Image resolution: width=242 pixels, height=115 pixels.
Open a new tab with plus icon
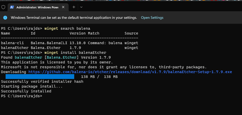pos(74,7)
